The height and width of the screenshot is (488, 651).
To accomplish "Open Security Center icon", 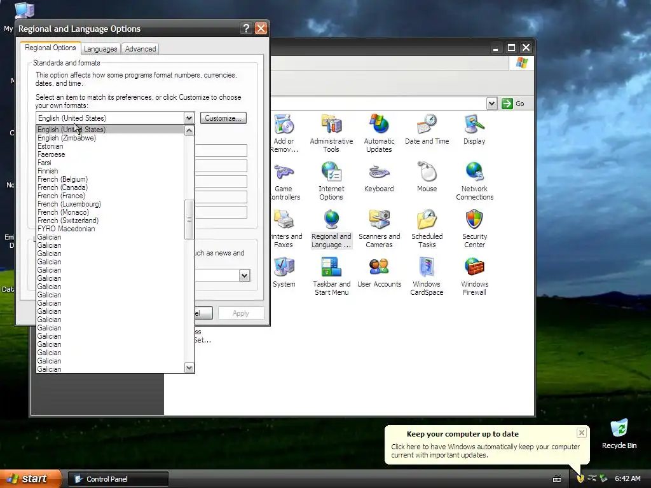I will click(474, 229).
